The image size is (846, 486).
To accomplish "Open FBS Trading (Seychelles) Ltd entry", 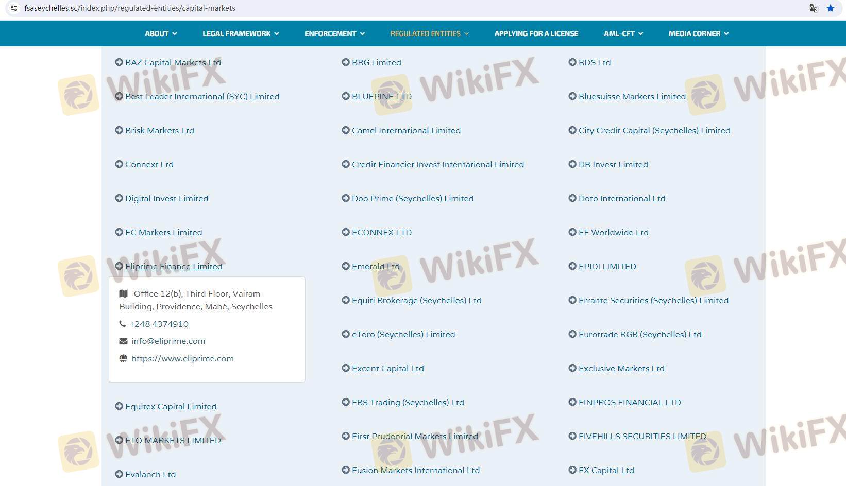I will pyautogui.click(x=408, y=402).
